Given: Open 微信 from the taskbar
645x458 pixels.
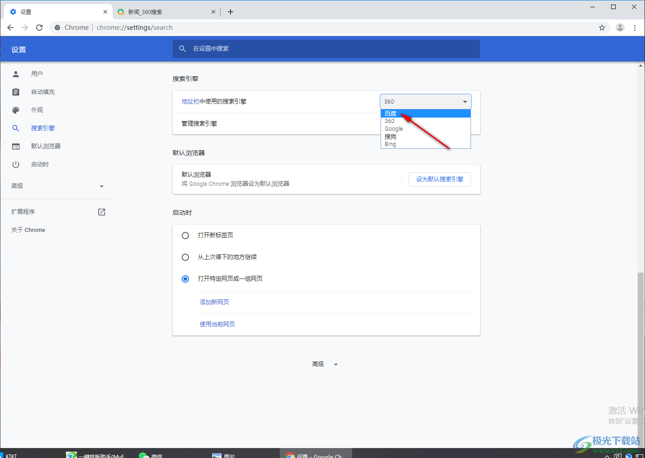Looking at the screenshot, I should coord(151,455).
